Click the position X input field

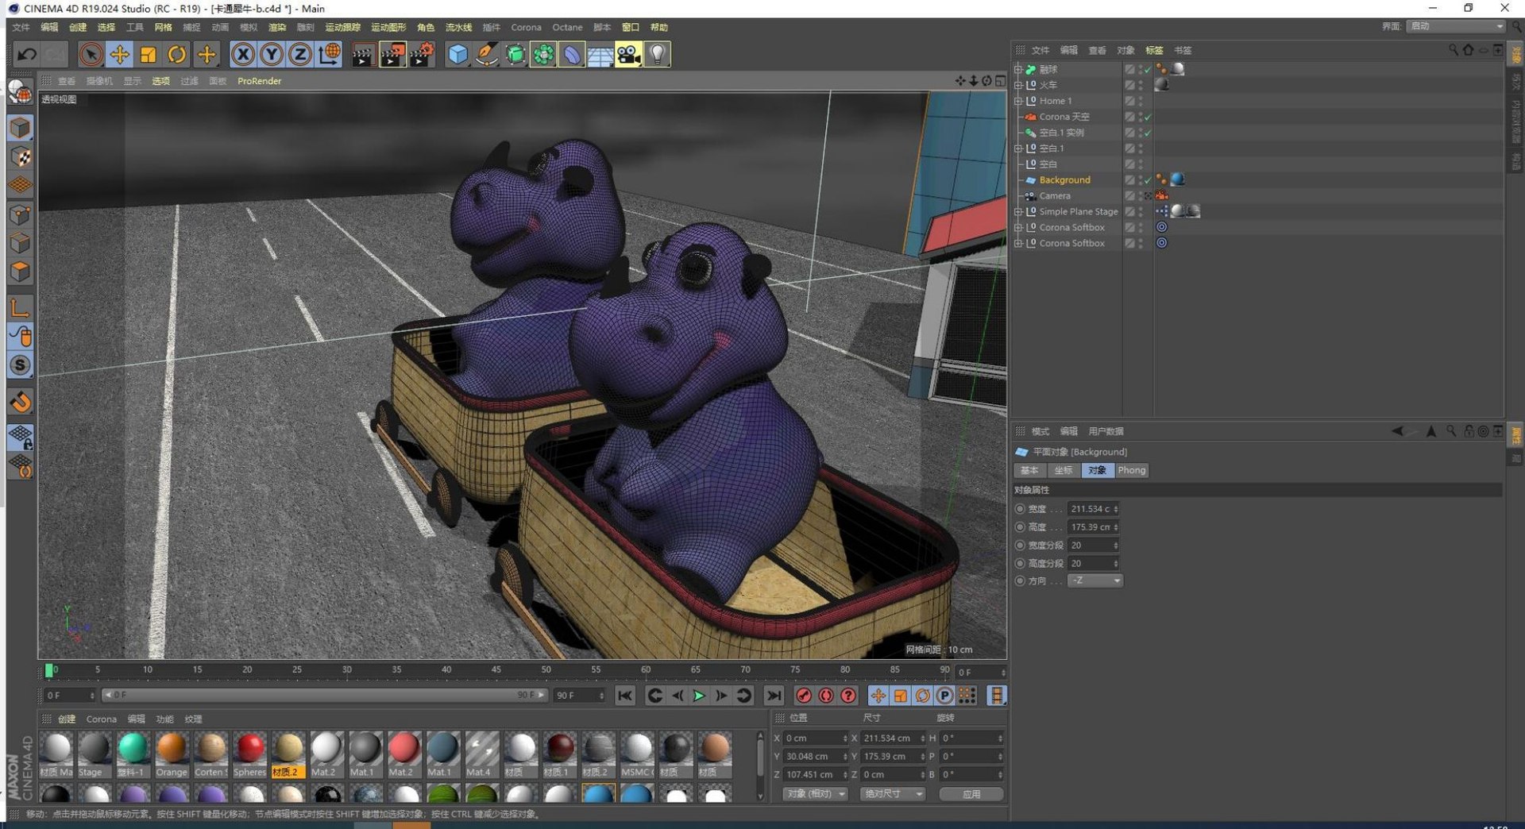click(x=816, y=738)
